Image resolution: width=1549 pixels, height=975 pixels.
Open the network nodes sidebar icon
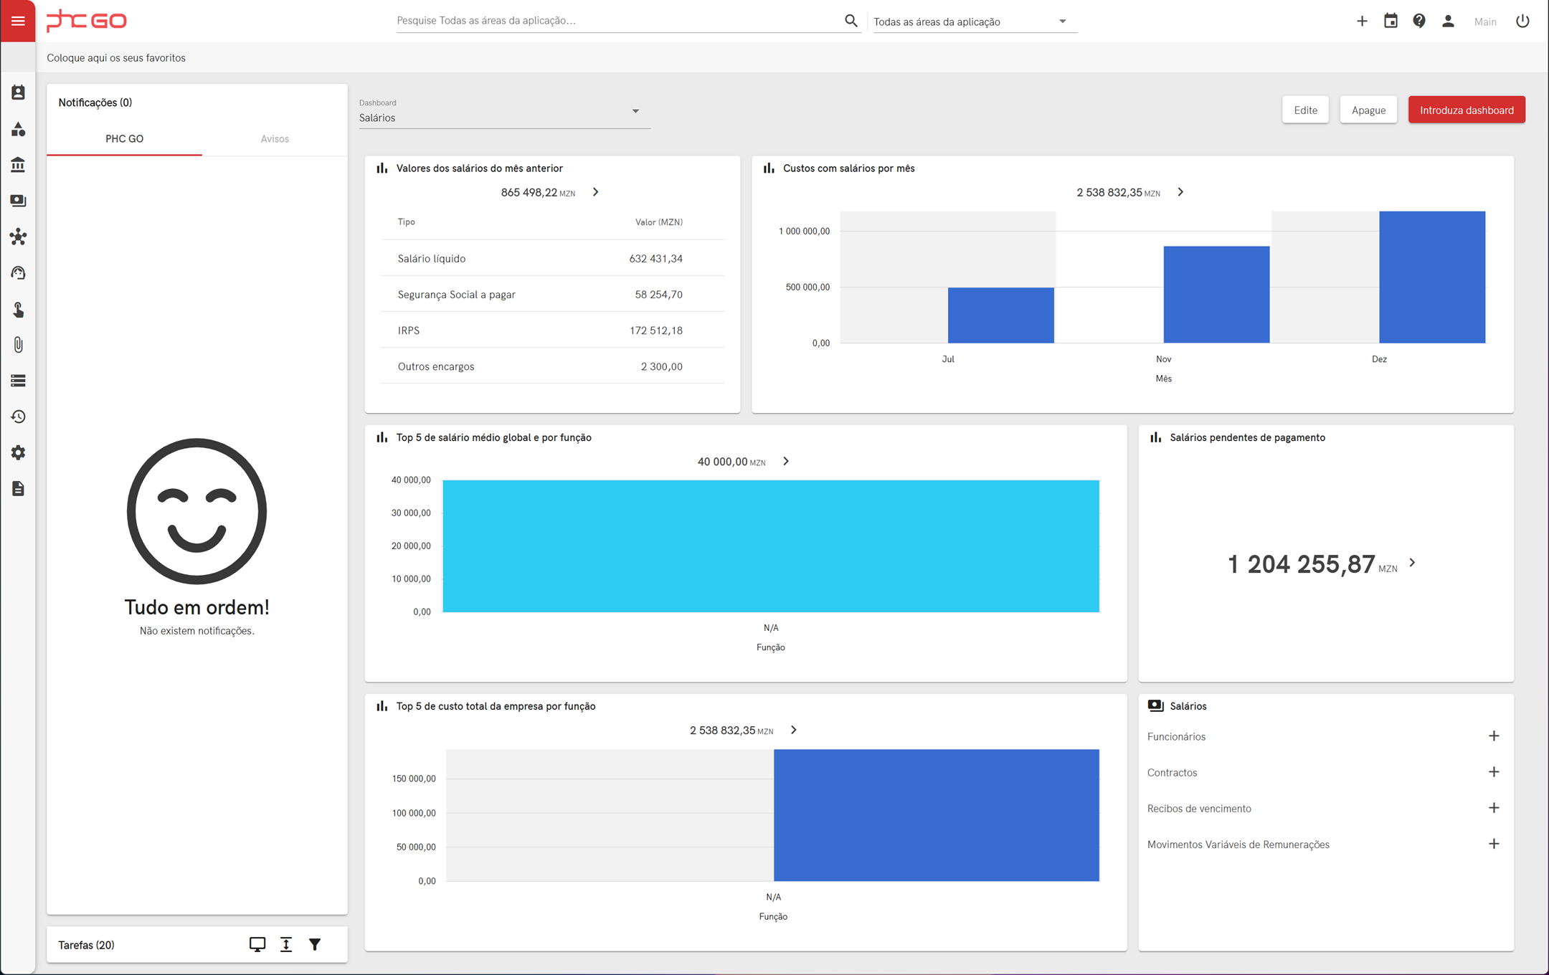(18, 237)
